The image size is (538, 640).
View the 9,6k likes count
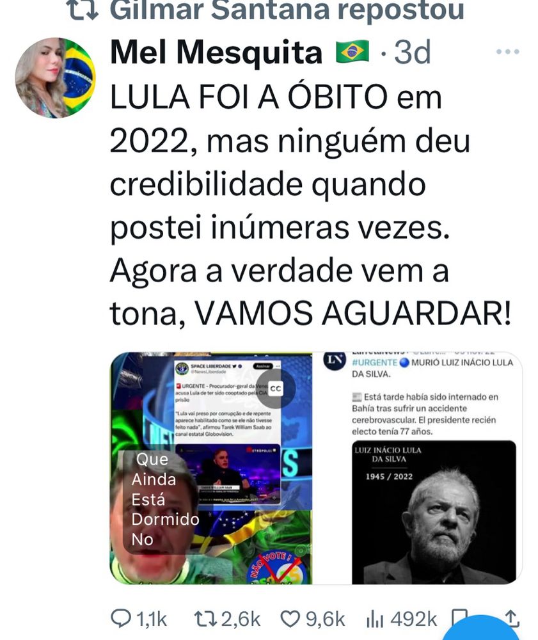click(x=325, y=619)
